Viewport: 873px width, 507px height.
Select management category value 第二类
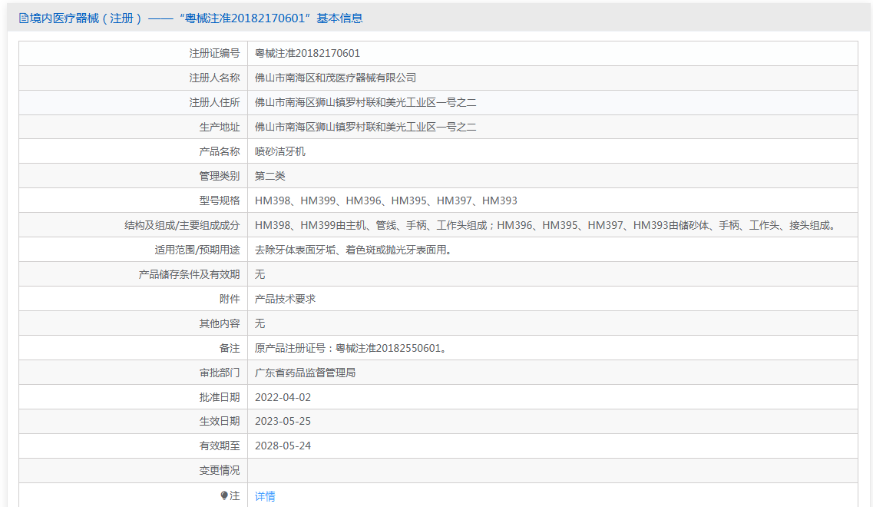(270, 176)
